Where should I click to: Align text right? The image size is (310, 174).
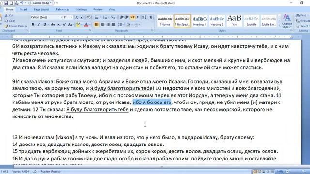click(108, 25)
